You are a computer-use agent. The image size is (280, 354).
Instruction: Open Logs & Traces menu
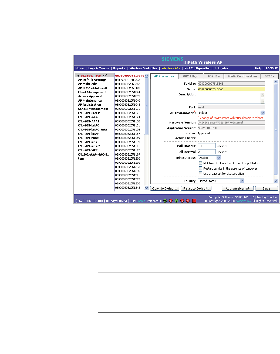click(99, 68)
